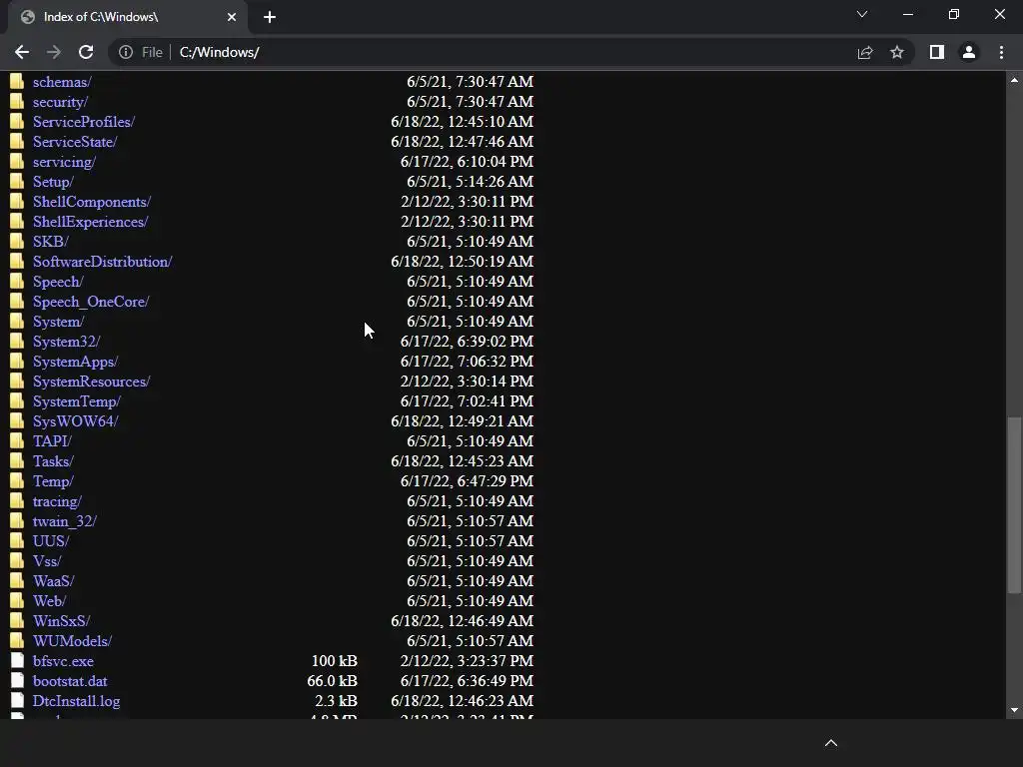Image resolution: width=1023 pixels, height=767 pixels.
Task: Open the bootstat.dat file link
Action: (70, 681)
